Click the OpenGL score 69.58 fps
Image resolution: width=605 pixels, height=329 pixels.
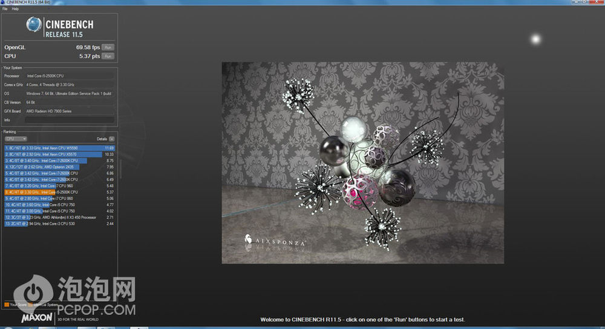tap(88, 47)
